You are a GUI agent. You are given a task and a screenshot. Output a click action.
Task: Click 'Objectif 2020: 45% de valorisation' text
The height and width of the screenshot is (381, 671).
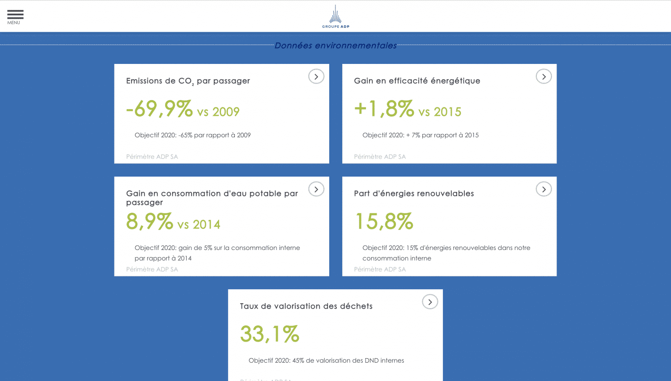point(326,360)
